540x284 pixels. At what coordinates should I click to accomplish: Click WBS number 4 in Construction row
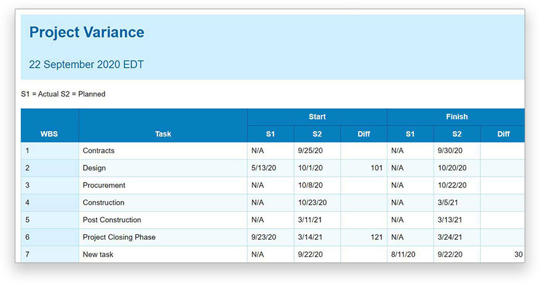pyautogui.click(x=27, y=202)
